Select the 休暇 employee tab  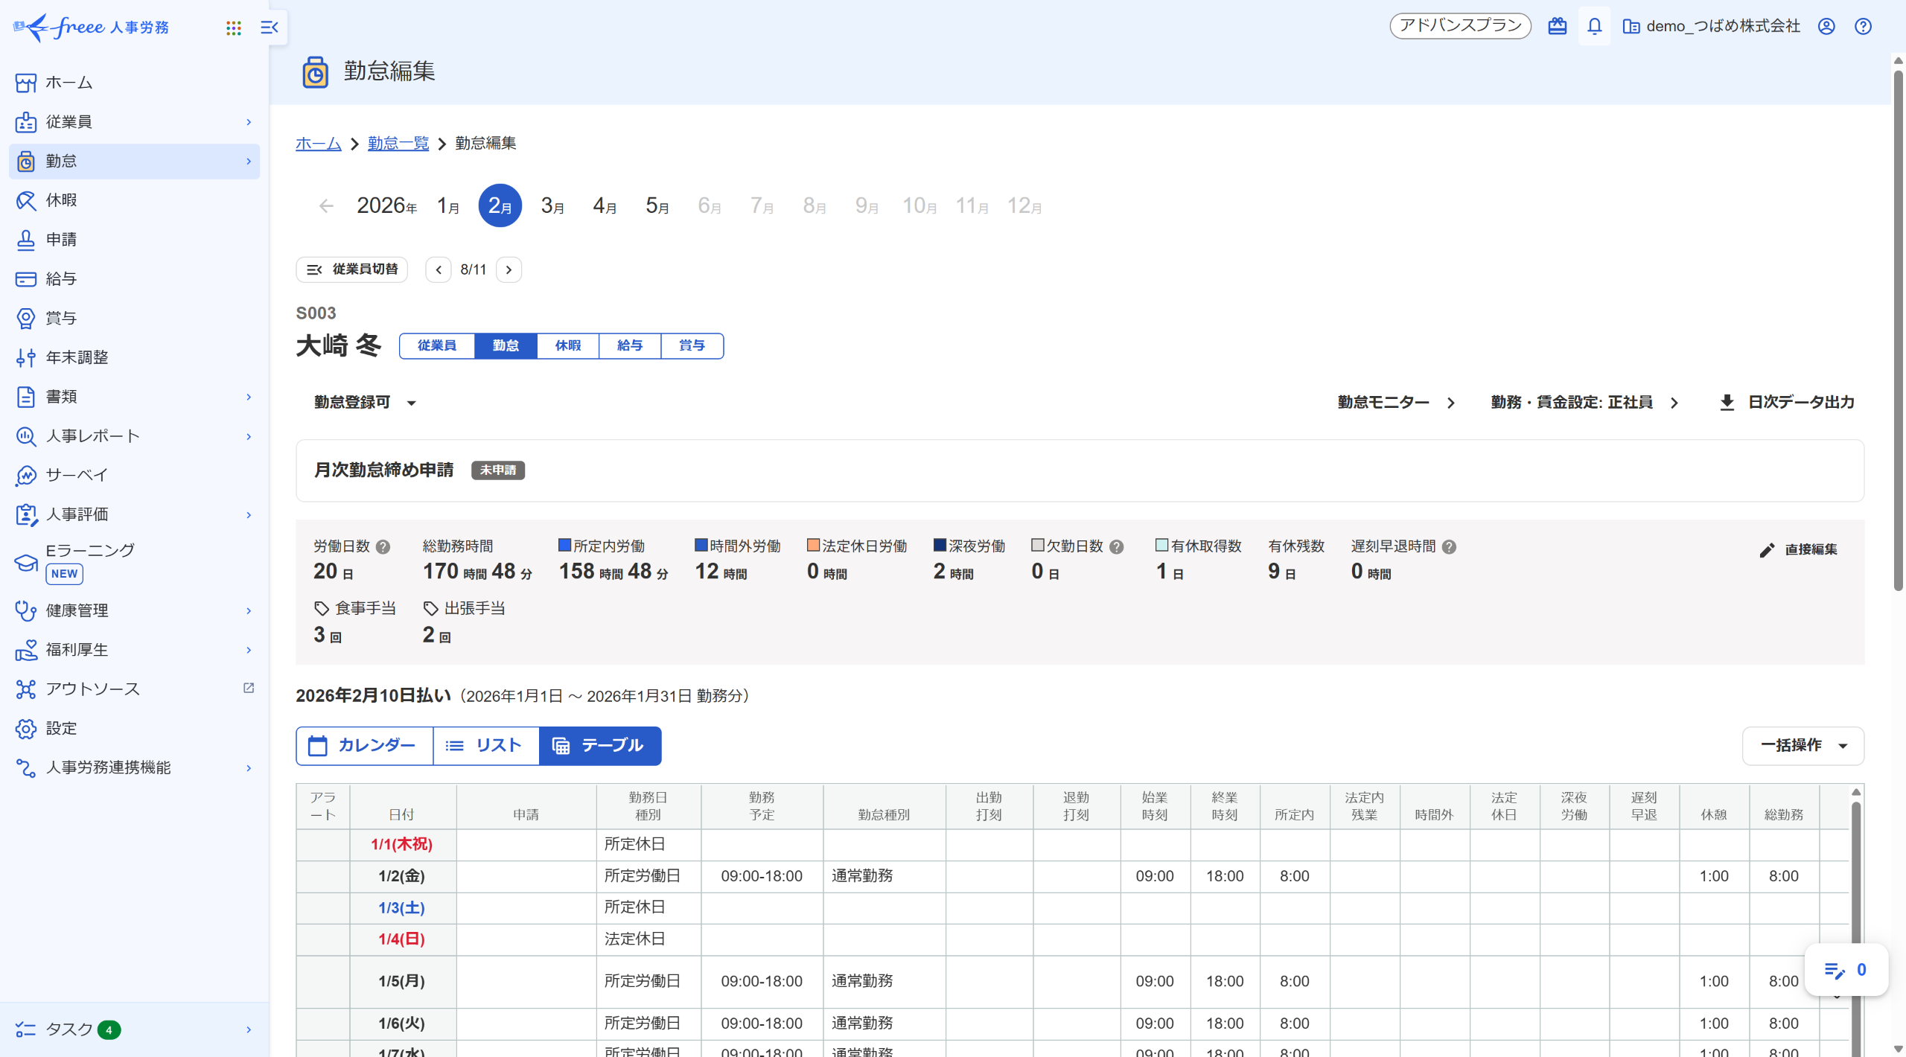567,346
